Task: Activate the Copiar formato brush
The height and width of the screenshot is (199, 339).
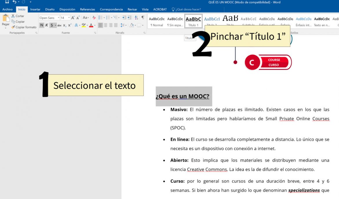Action: (x=24, y=27)
